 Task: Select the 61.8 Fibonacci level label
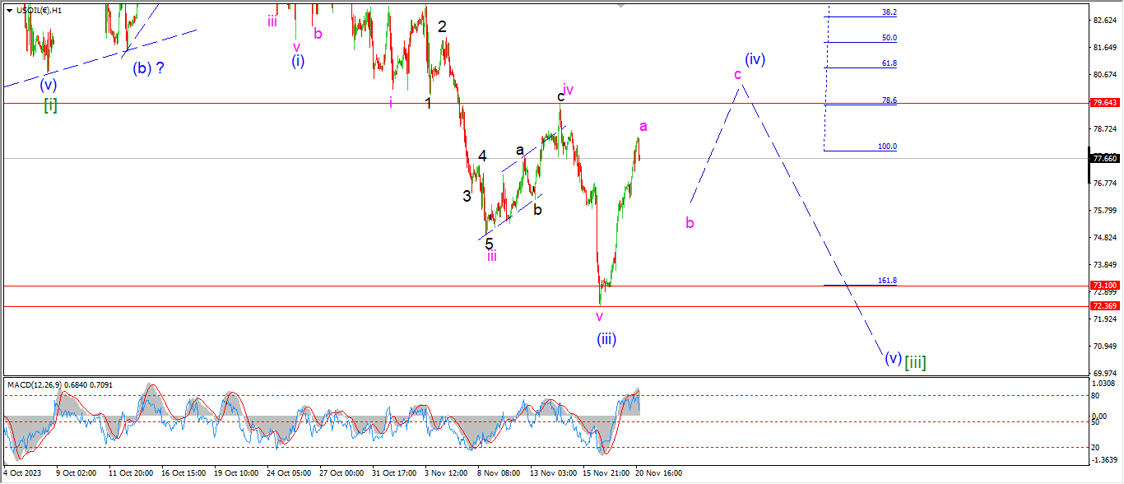coord(888,63)
